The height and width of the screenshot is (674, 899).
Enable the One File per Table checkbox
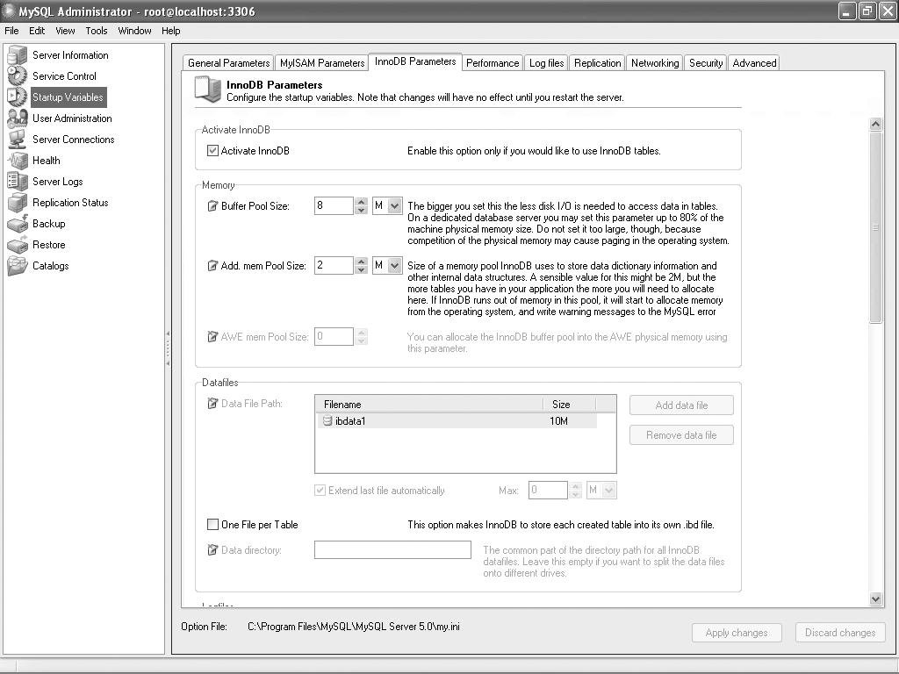(x=212, y=525)
